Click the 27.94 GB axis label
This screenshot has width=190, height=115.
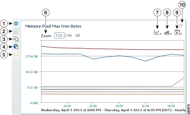(32, 56)
